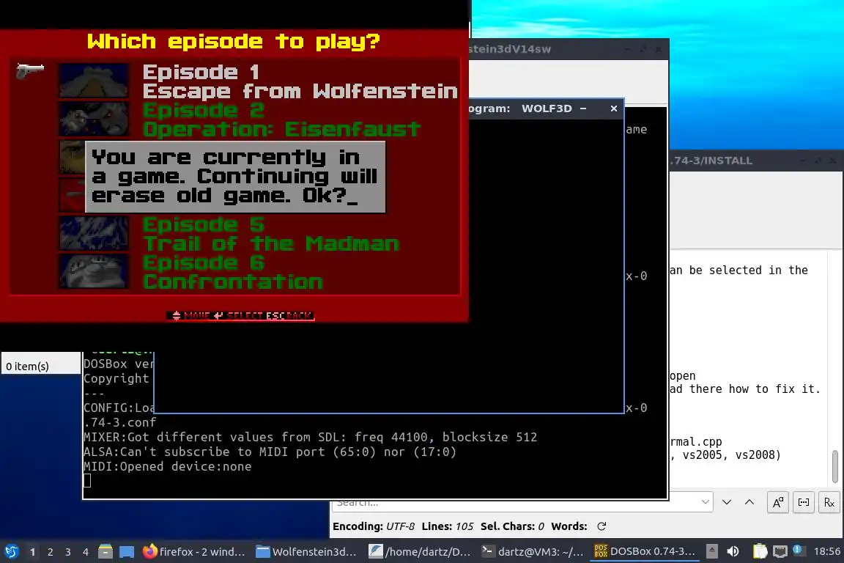
Task: Open the application menu launcher
Action: (x=11, y=551)
